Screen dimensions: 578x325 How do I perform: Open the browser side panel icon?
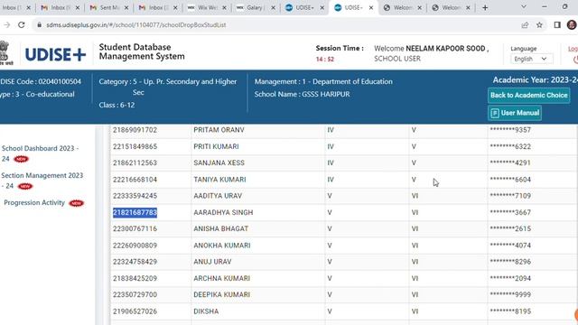click(x=557, y=24)
